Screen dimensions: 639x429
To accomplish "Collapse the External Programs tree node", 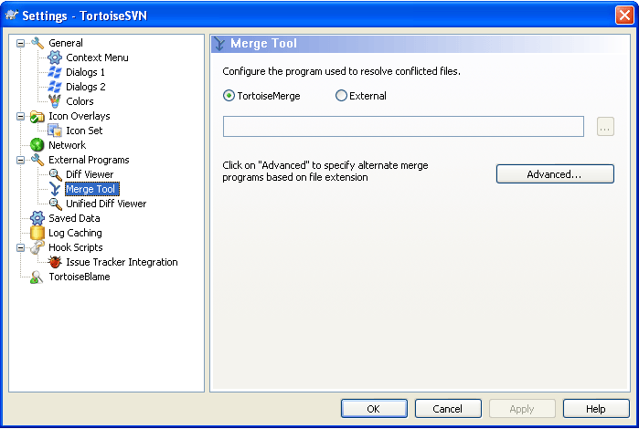I will click(x=20, y=160).
